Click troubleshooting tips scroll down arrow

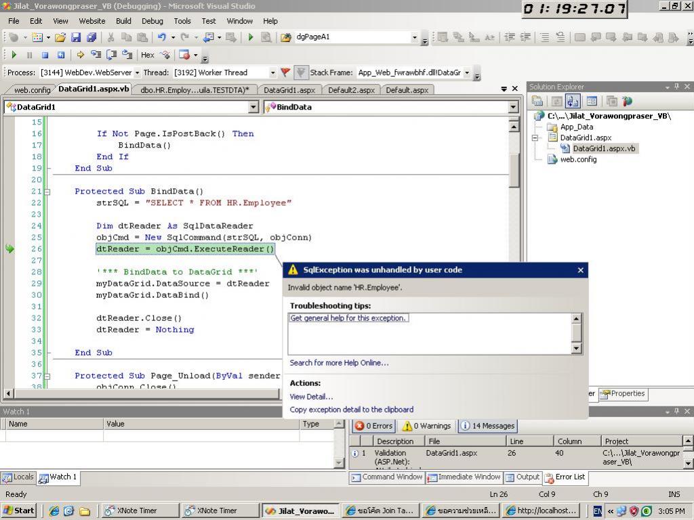(576, 349)
